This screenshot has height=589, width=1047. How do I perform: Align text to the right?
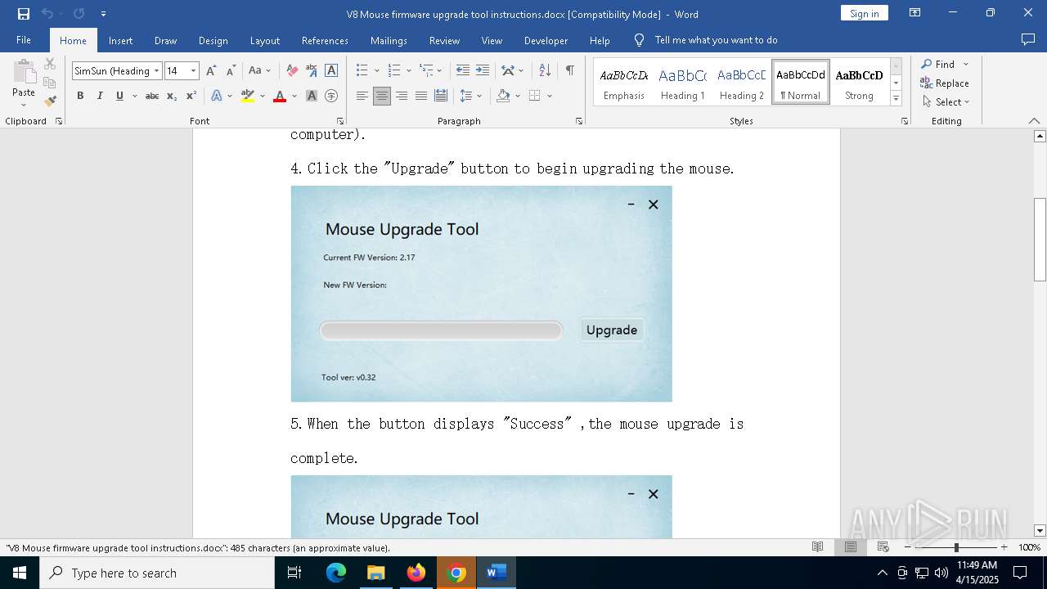pos(402,96)
